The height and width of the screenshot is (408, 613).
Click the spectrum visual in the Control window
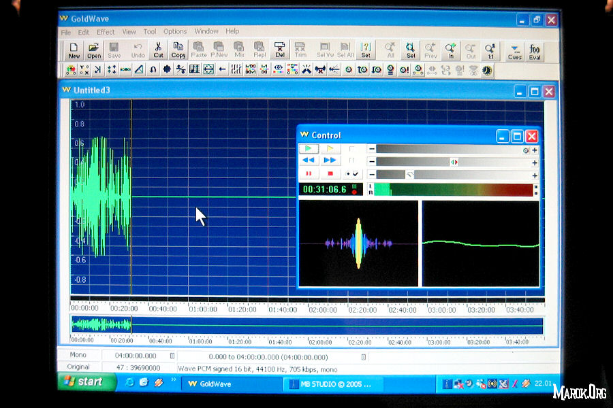tap(358, 243)
